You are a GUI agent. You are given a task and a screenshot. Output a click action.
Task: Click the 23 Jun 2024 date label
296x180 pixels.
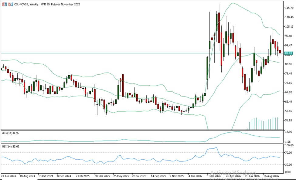click(8, 176)
